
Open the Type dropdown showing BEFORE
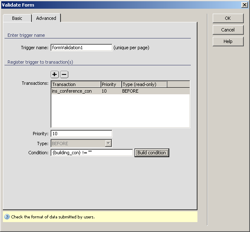point(108,143)
